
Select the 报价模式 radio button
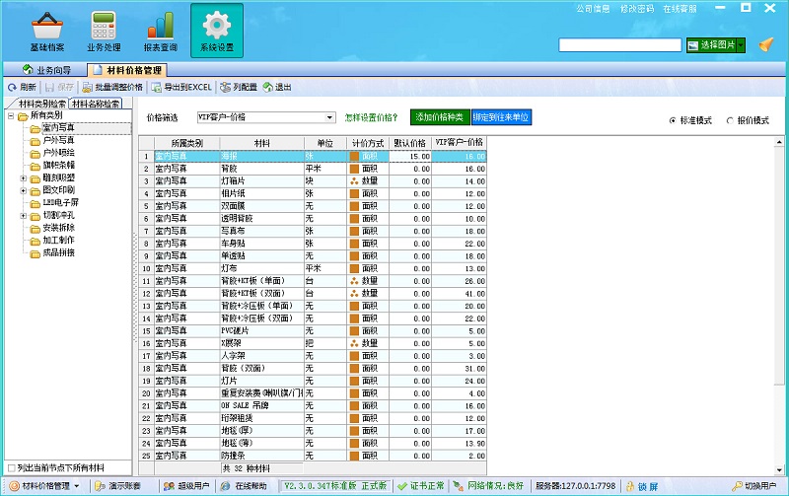[730, 119]
